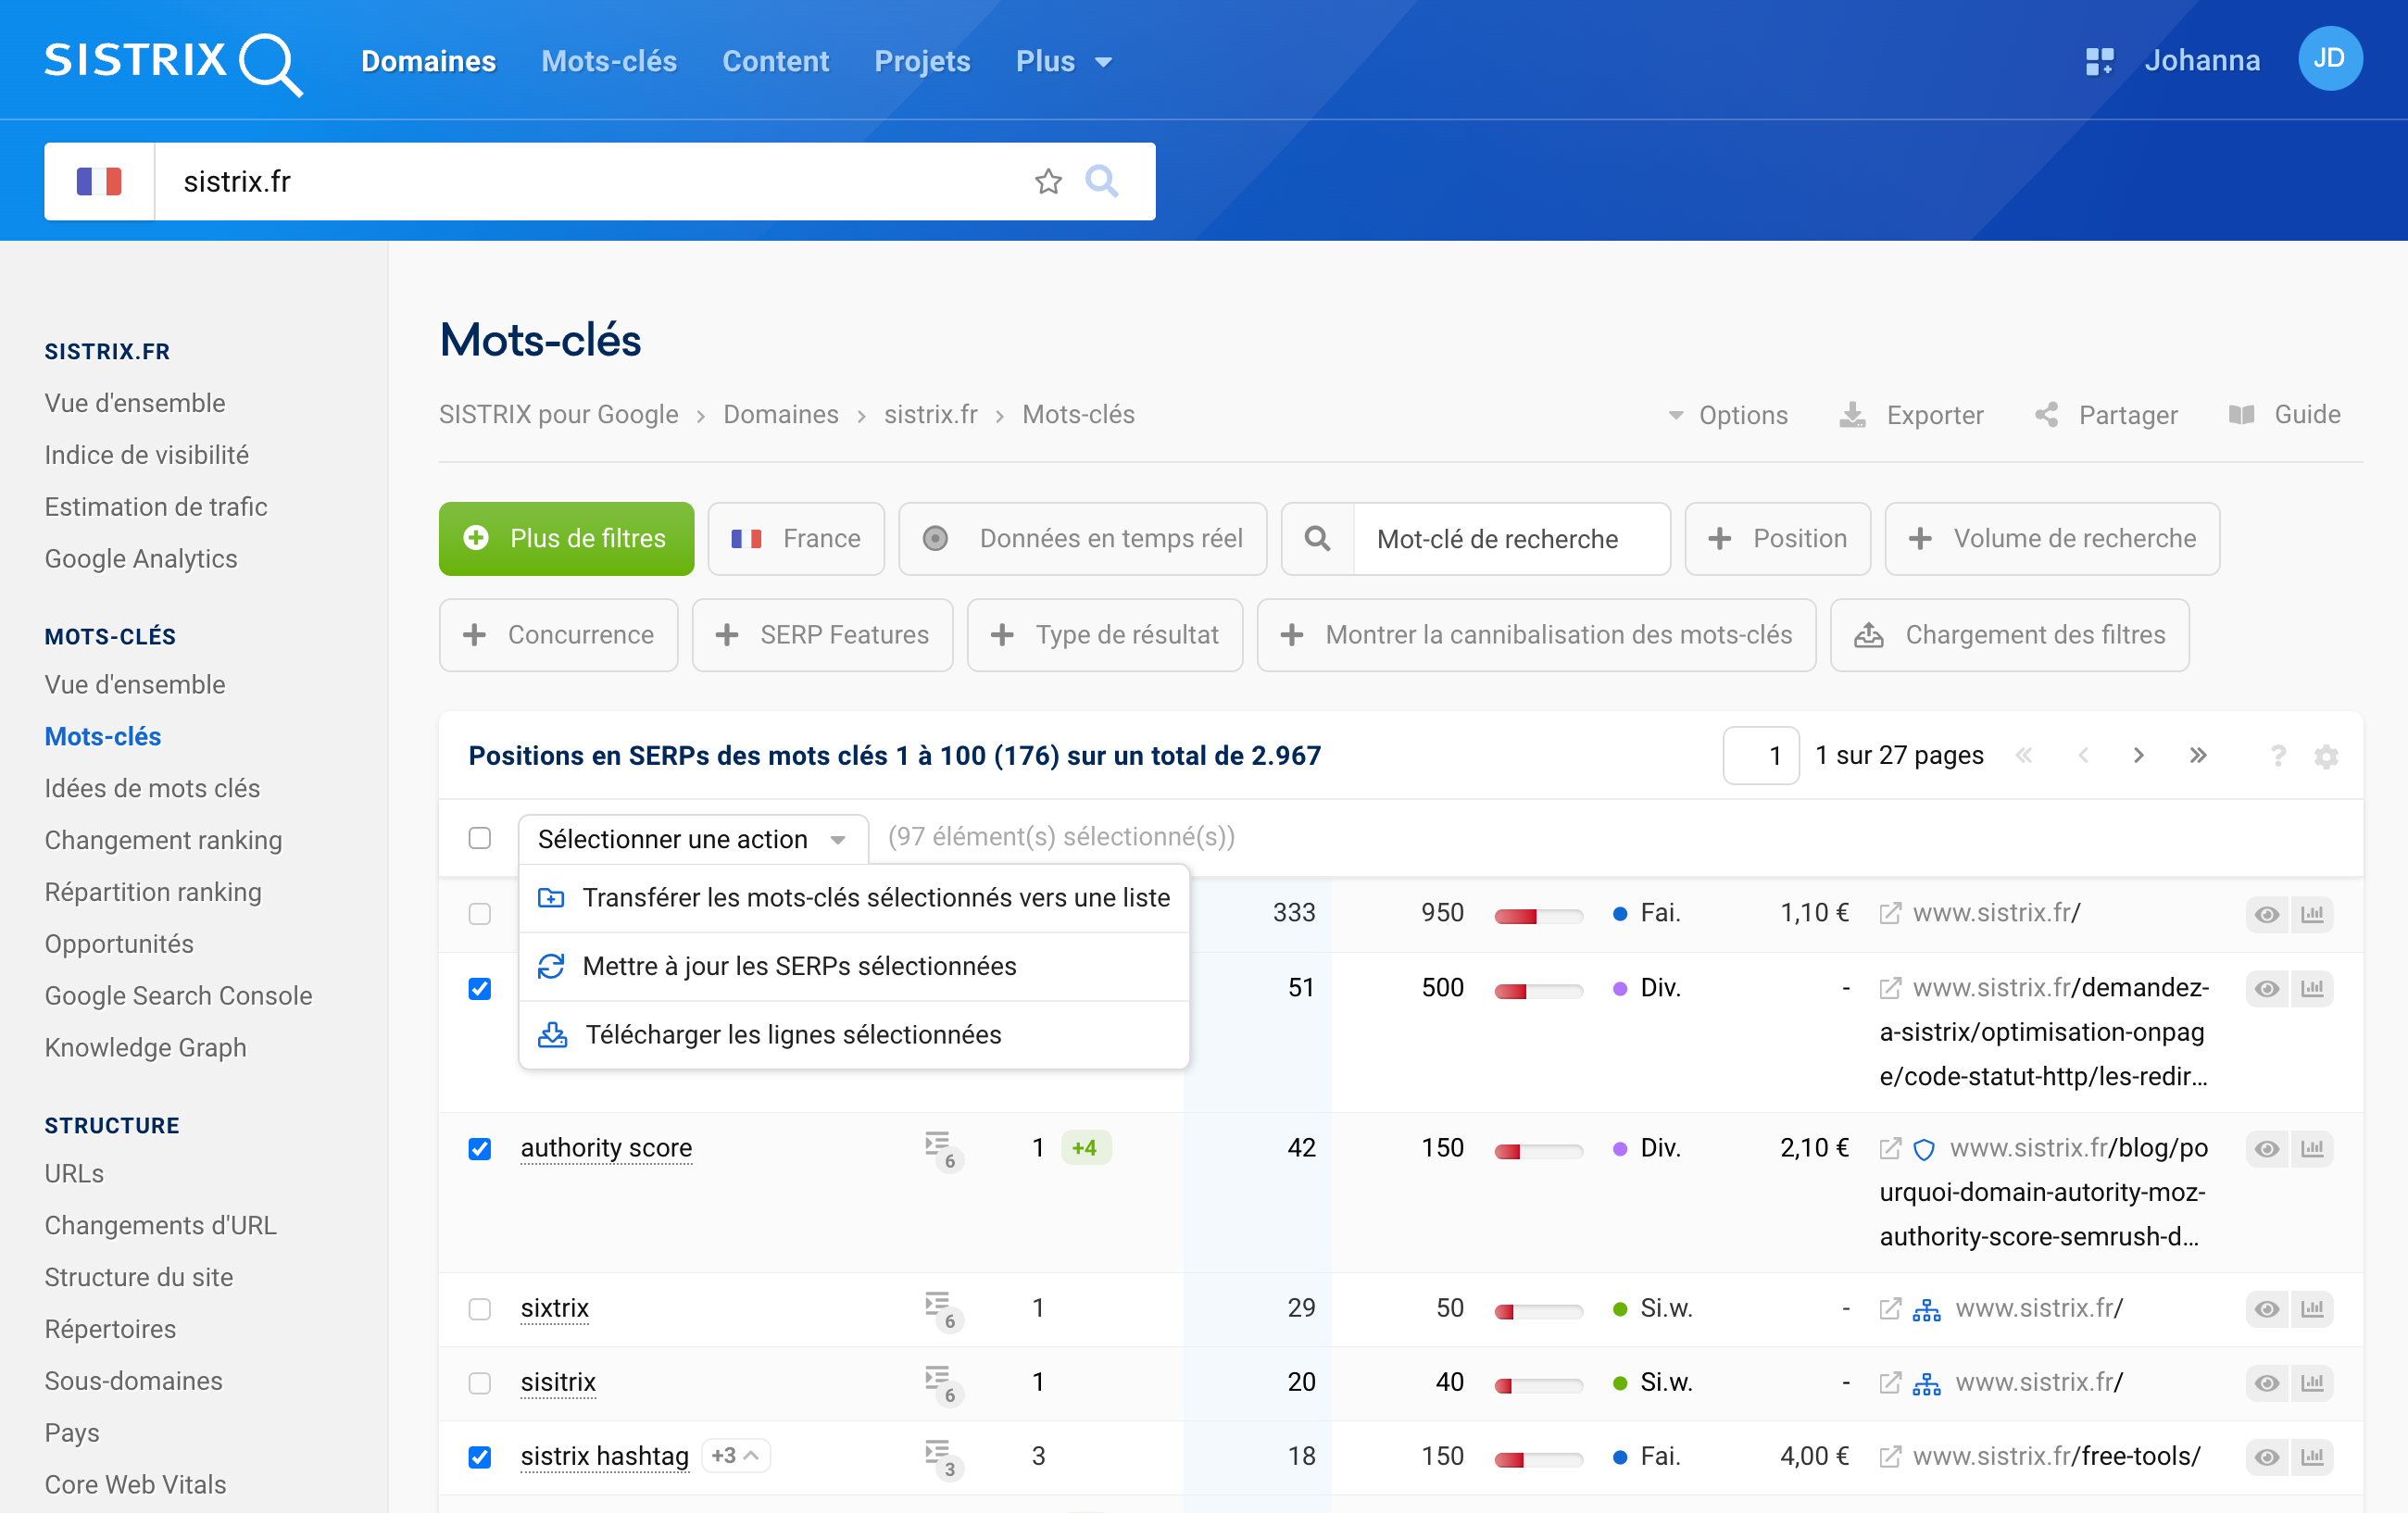Click the SISTRIX logo
Image resolution: width=2408 pixels, height=1513 pixels.
(x=173, y=62)
